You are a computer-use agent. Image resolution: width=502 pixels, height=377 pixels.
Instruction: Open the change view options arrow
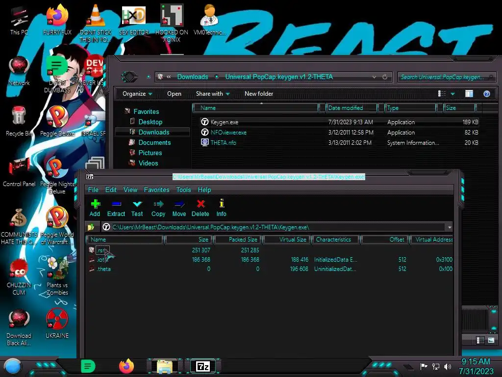tap(452, 94)
